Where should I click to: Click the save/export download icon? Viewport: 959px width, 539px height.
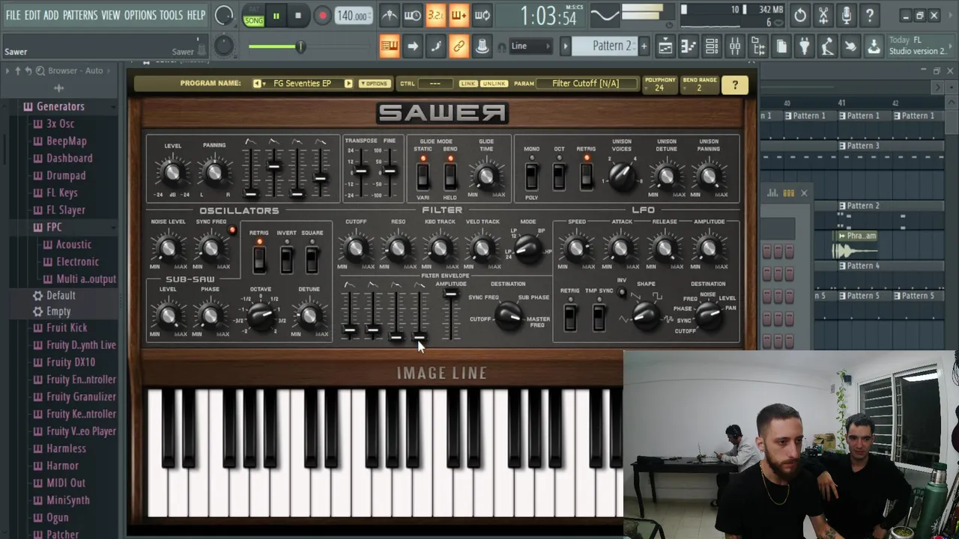coord(874,46)
